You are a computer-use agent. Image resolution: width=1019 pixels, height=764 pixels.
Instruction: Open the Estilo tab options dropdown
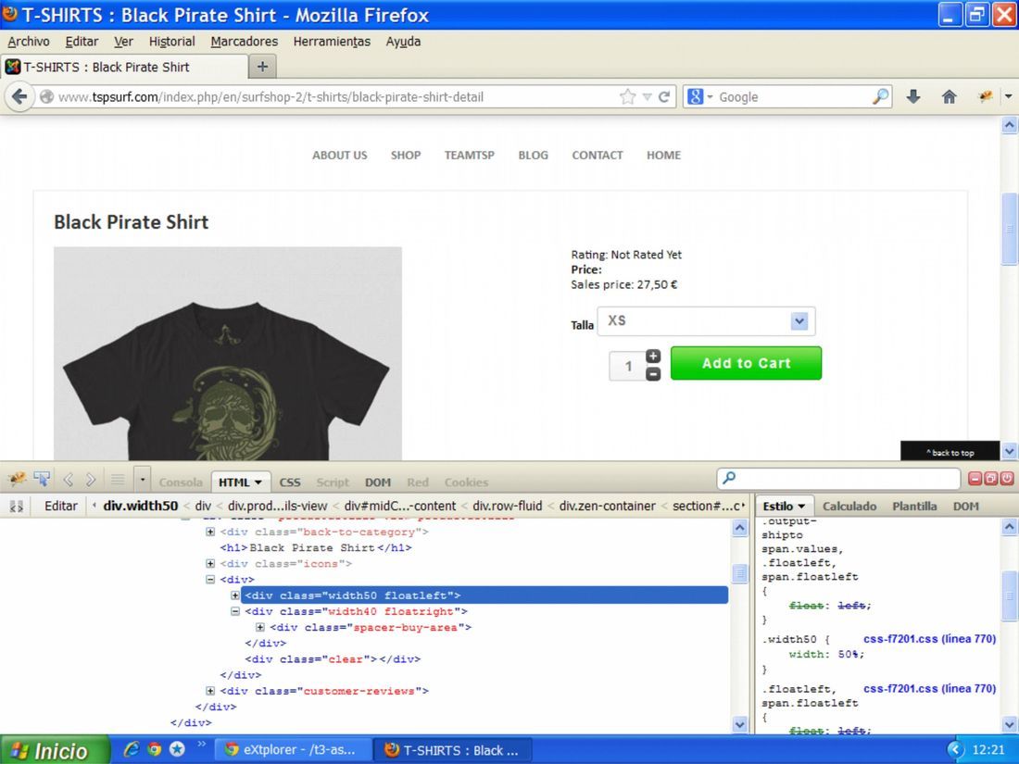click(x=801, y=506)
